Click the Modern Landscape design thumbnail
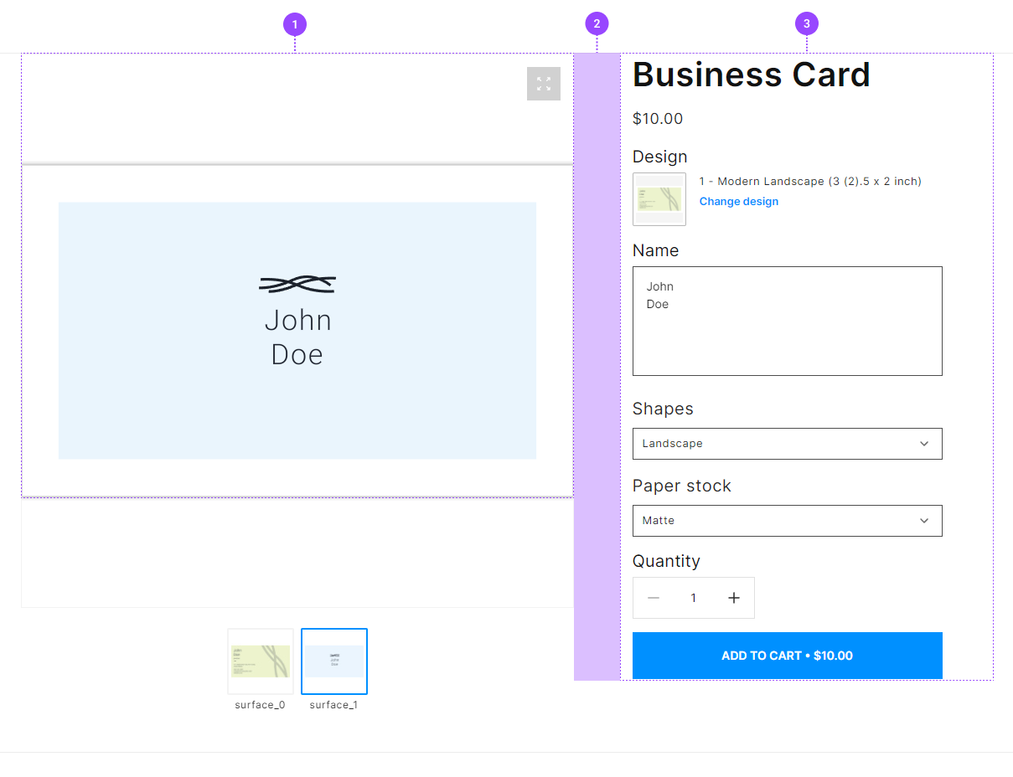The width and height of the screenshot is (1013, 777). click(659, 199)
